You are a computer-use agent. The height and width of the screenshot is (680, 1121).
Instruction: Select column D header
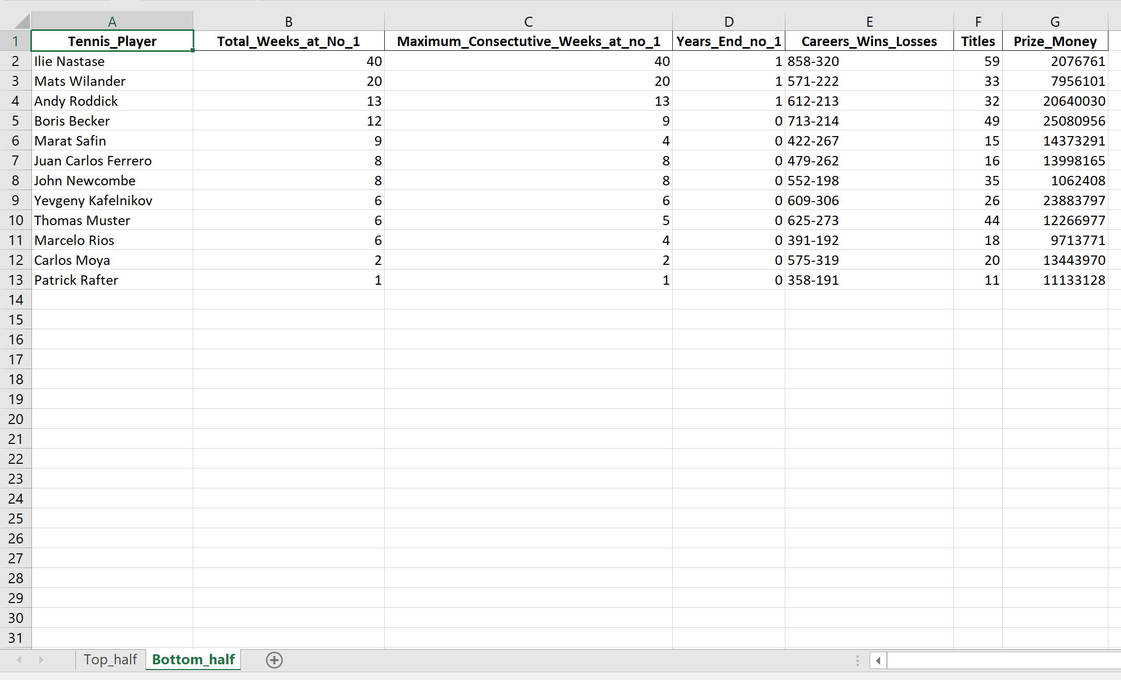point(729,21)
